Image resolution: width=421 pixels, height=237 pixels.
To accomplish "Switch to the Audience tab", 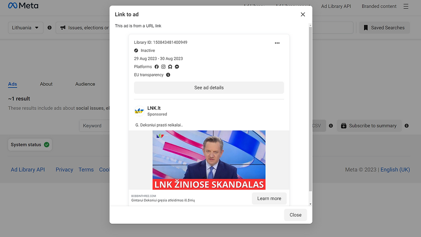I will click(85, 84).
